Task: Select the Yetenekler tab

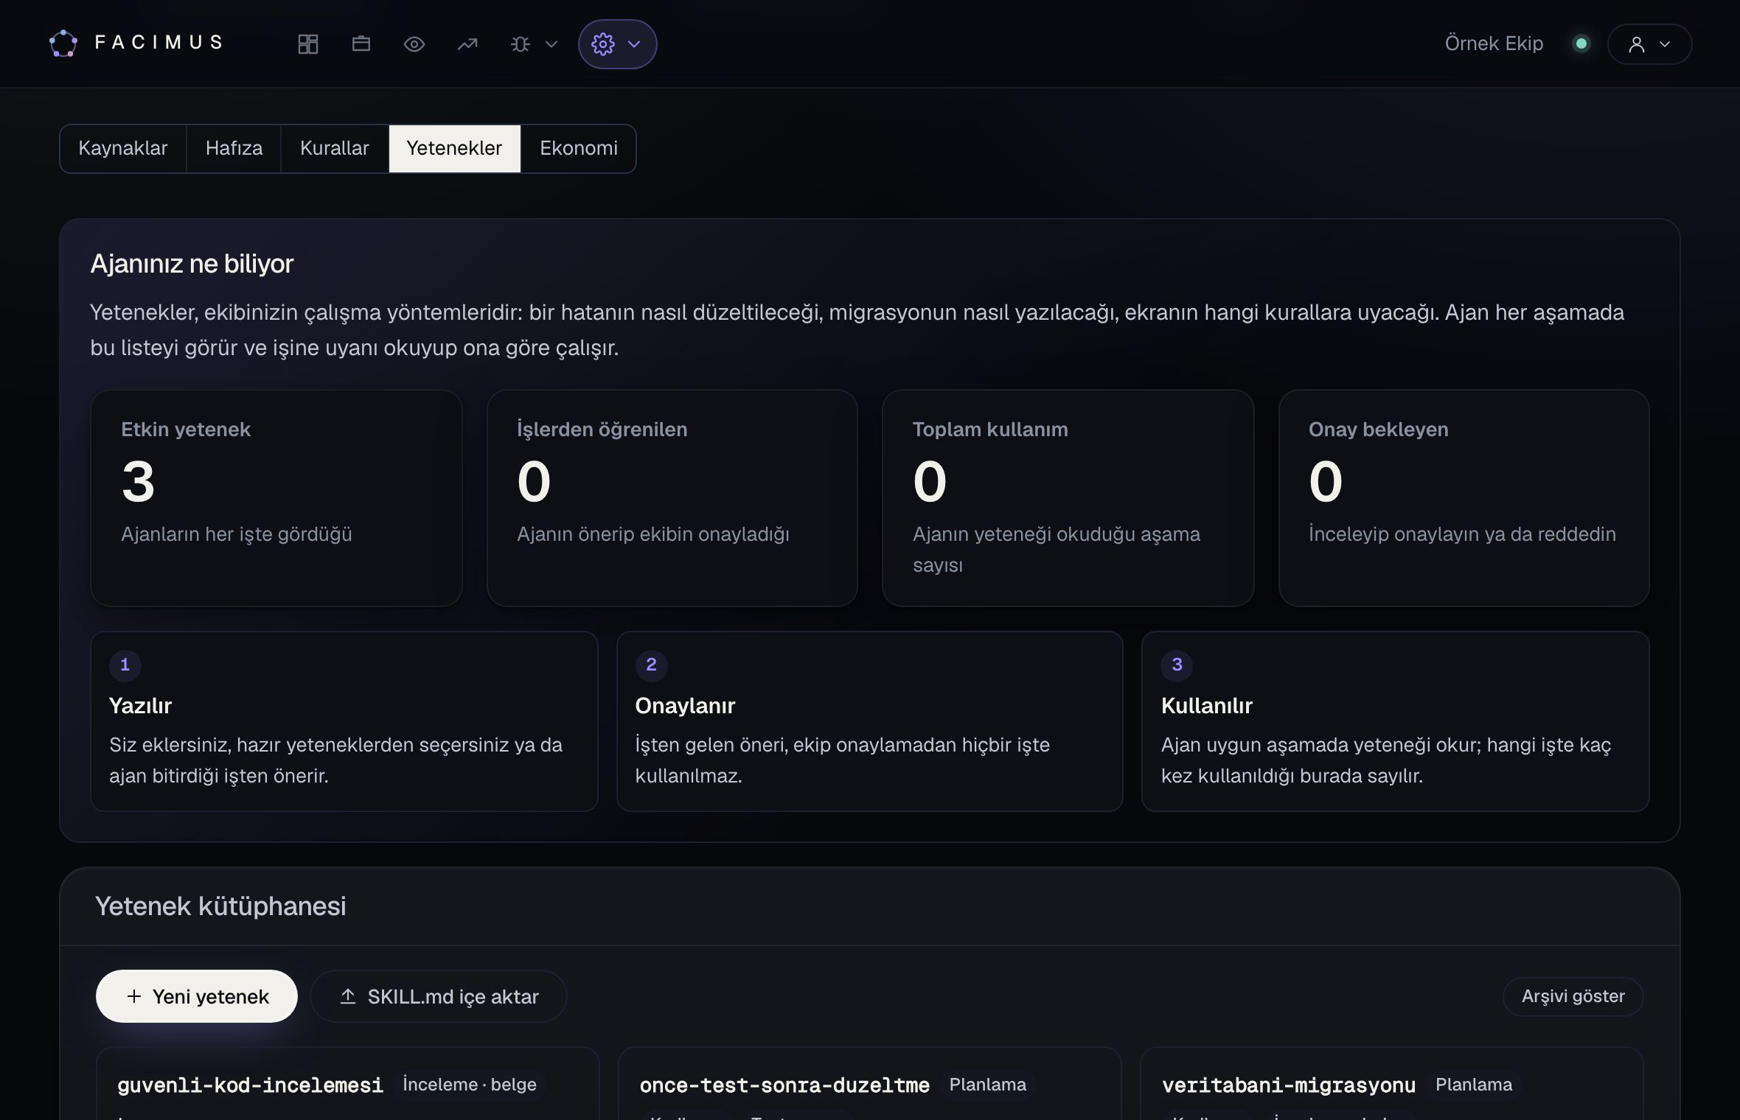Action: (x=454, y=149)
